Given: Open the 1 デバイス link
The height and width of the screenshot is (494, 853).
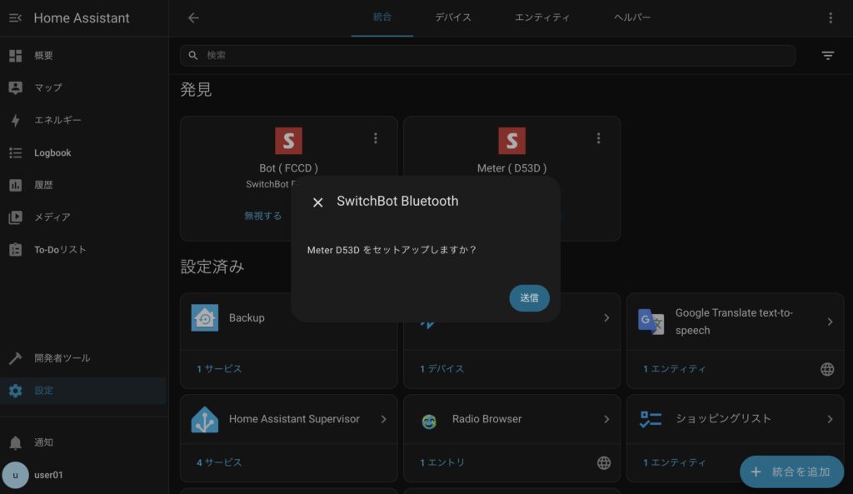Looking at the screenshot, I should pos(441,369).
